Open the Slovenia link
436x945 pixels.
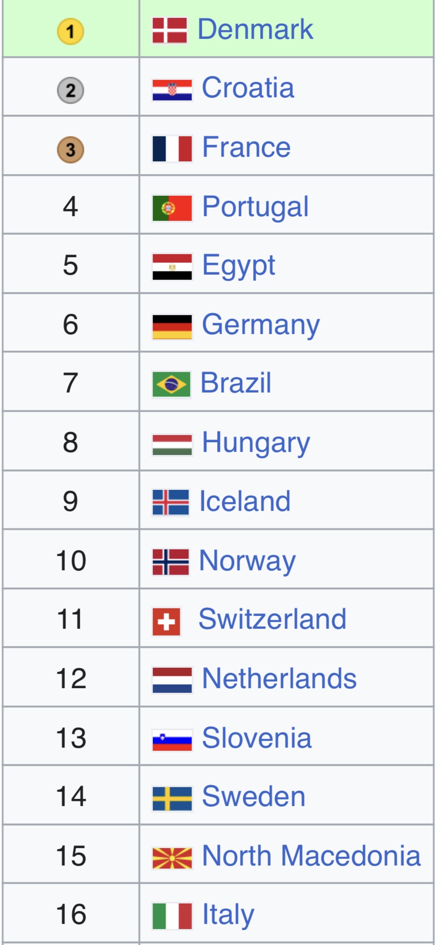(257, 738)
